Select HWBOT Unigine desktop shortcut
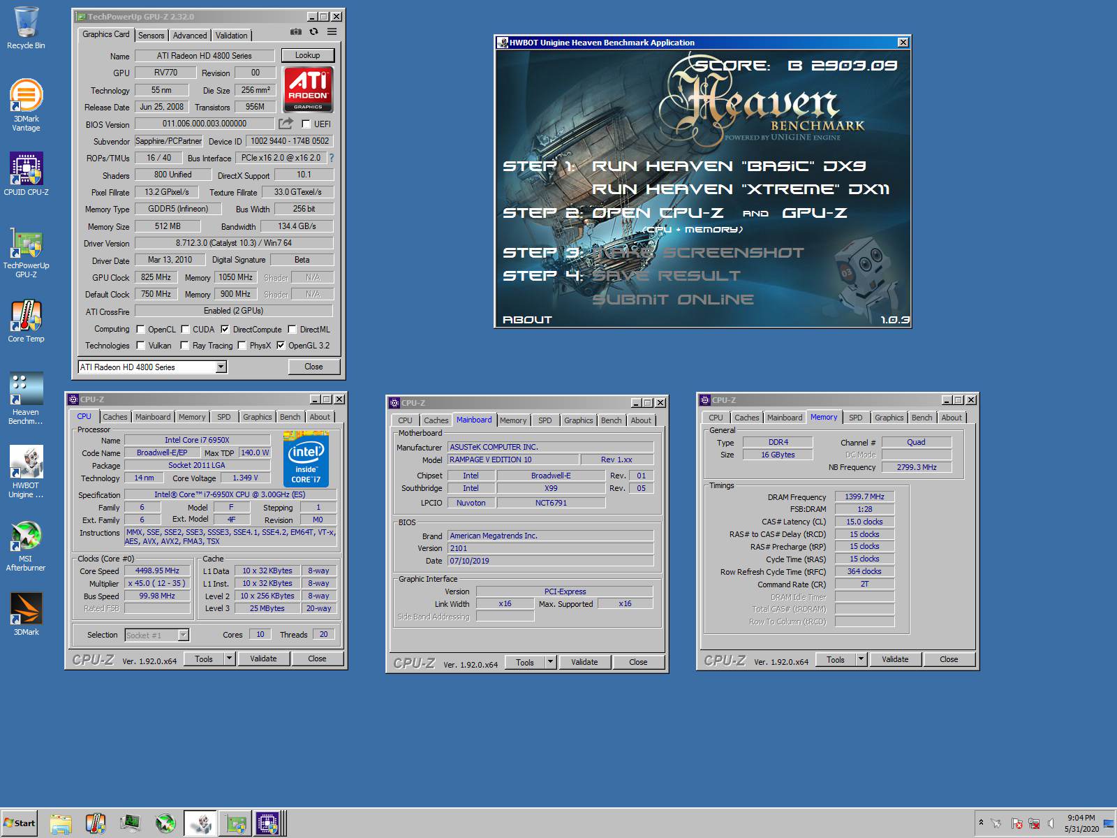1117x838 pixels. click(x=26, y=472)
